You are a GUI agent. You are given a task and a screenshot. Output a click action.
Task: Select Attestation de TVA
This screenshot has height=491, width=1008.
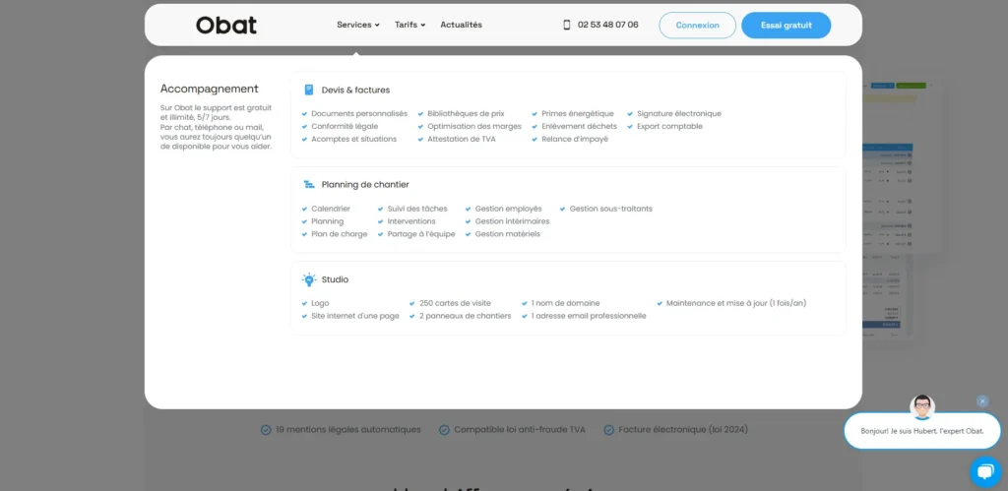462,139
